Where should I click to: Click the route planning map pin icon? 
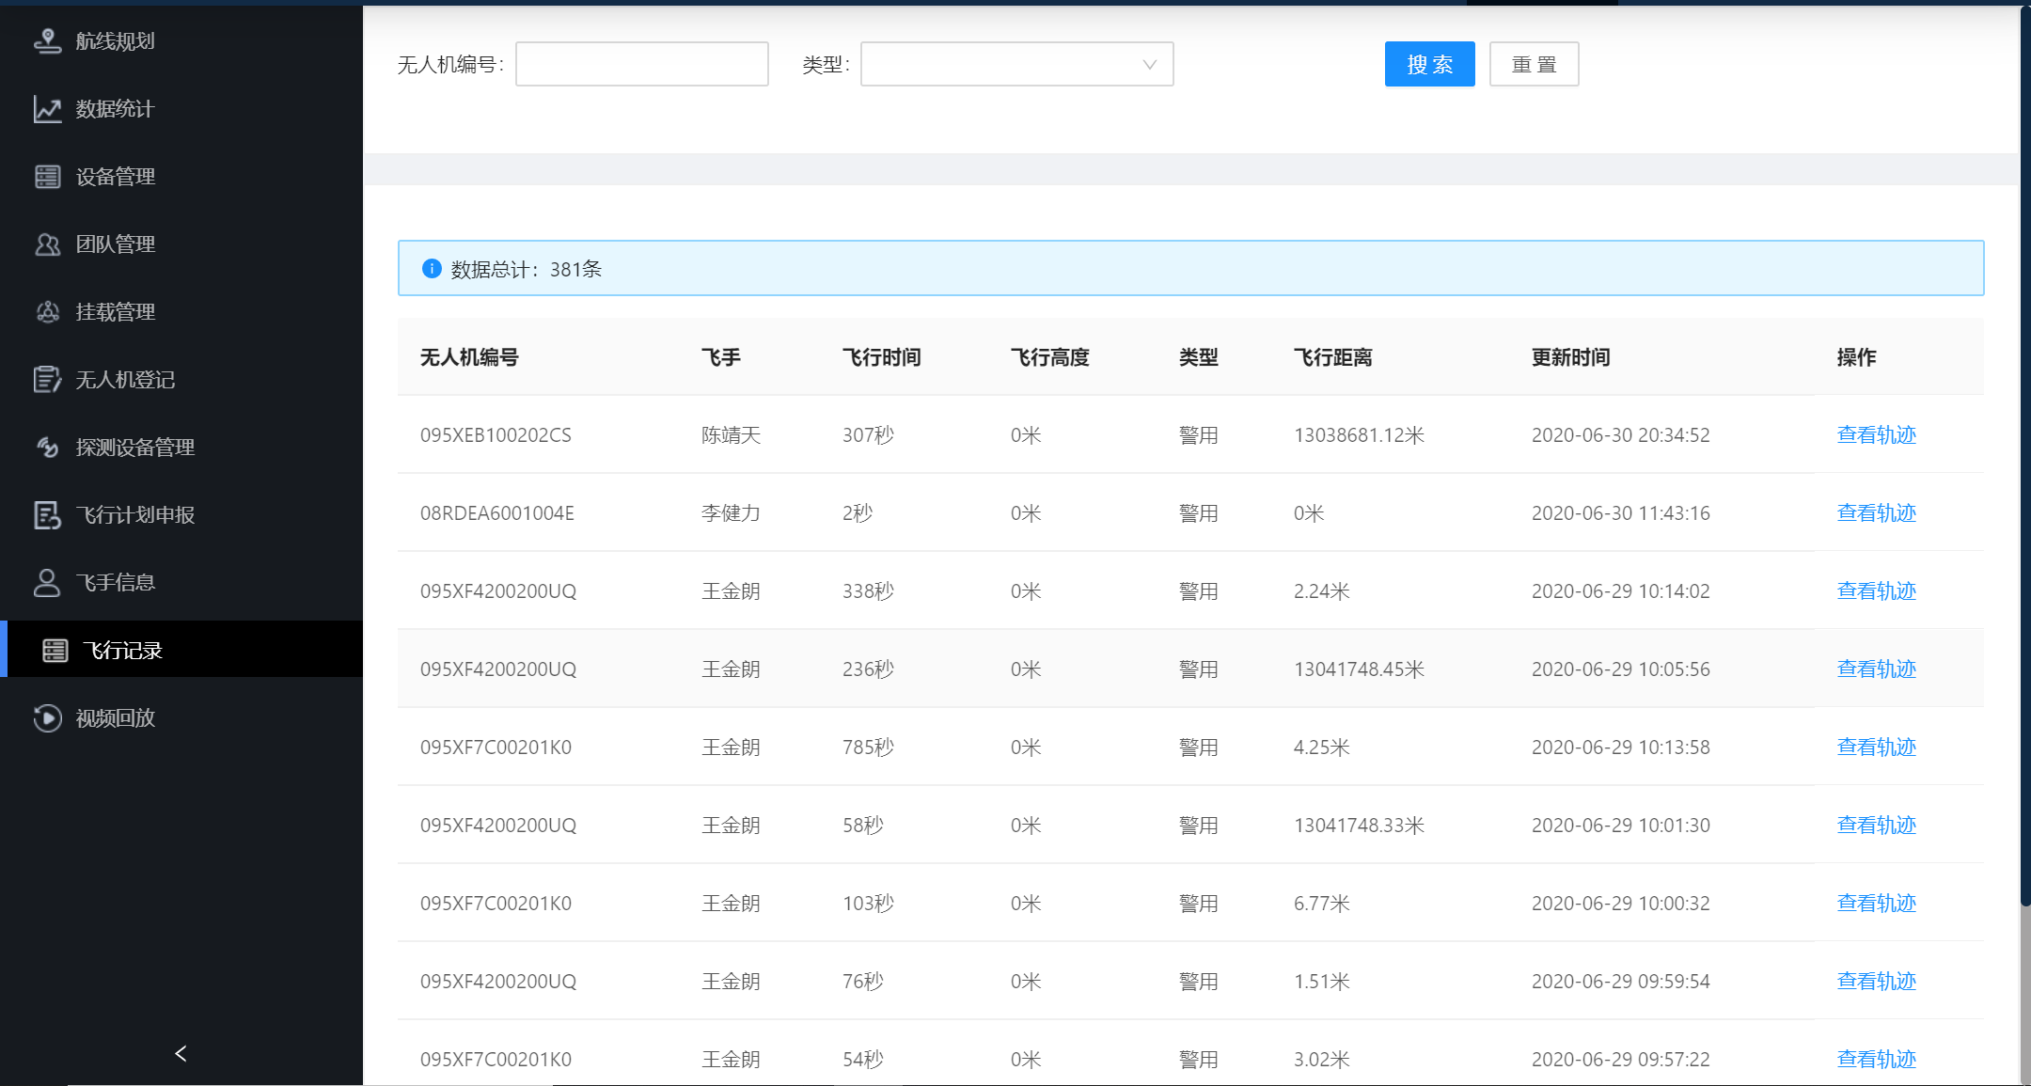point(47,41)
